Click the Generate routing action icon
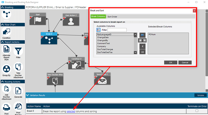This screenshot has height=115, width=208. click(x=18, y=91)
